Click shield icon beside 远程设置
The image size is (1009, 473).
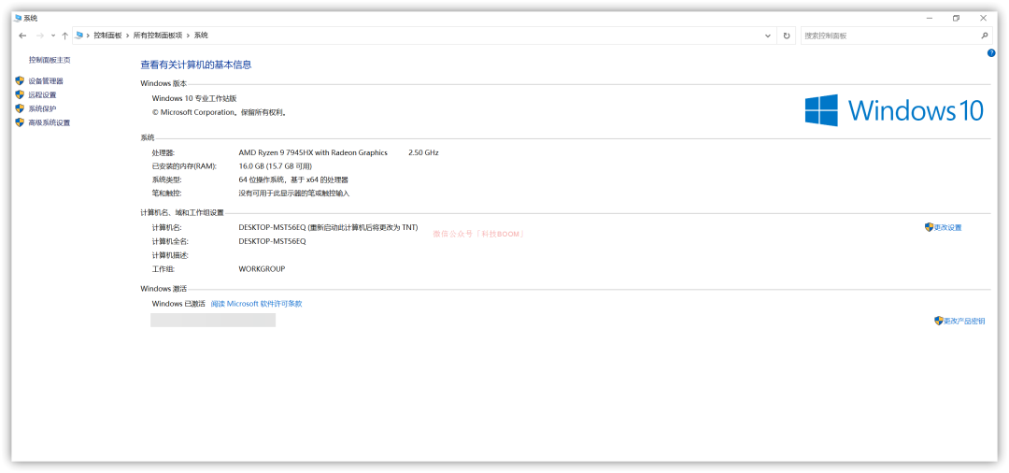click(x=20, y=94)
